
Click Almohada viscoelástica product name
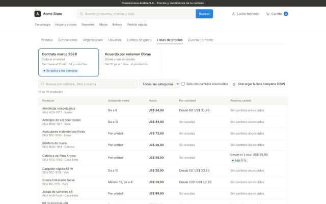pyautogui.click(x=59, y=109)
